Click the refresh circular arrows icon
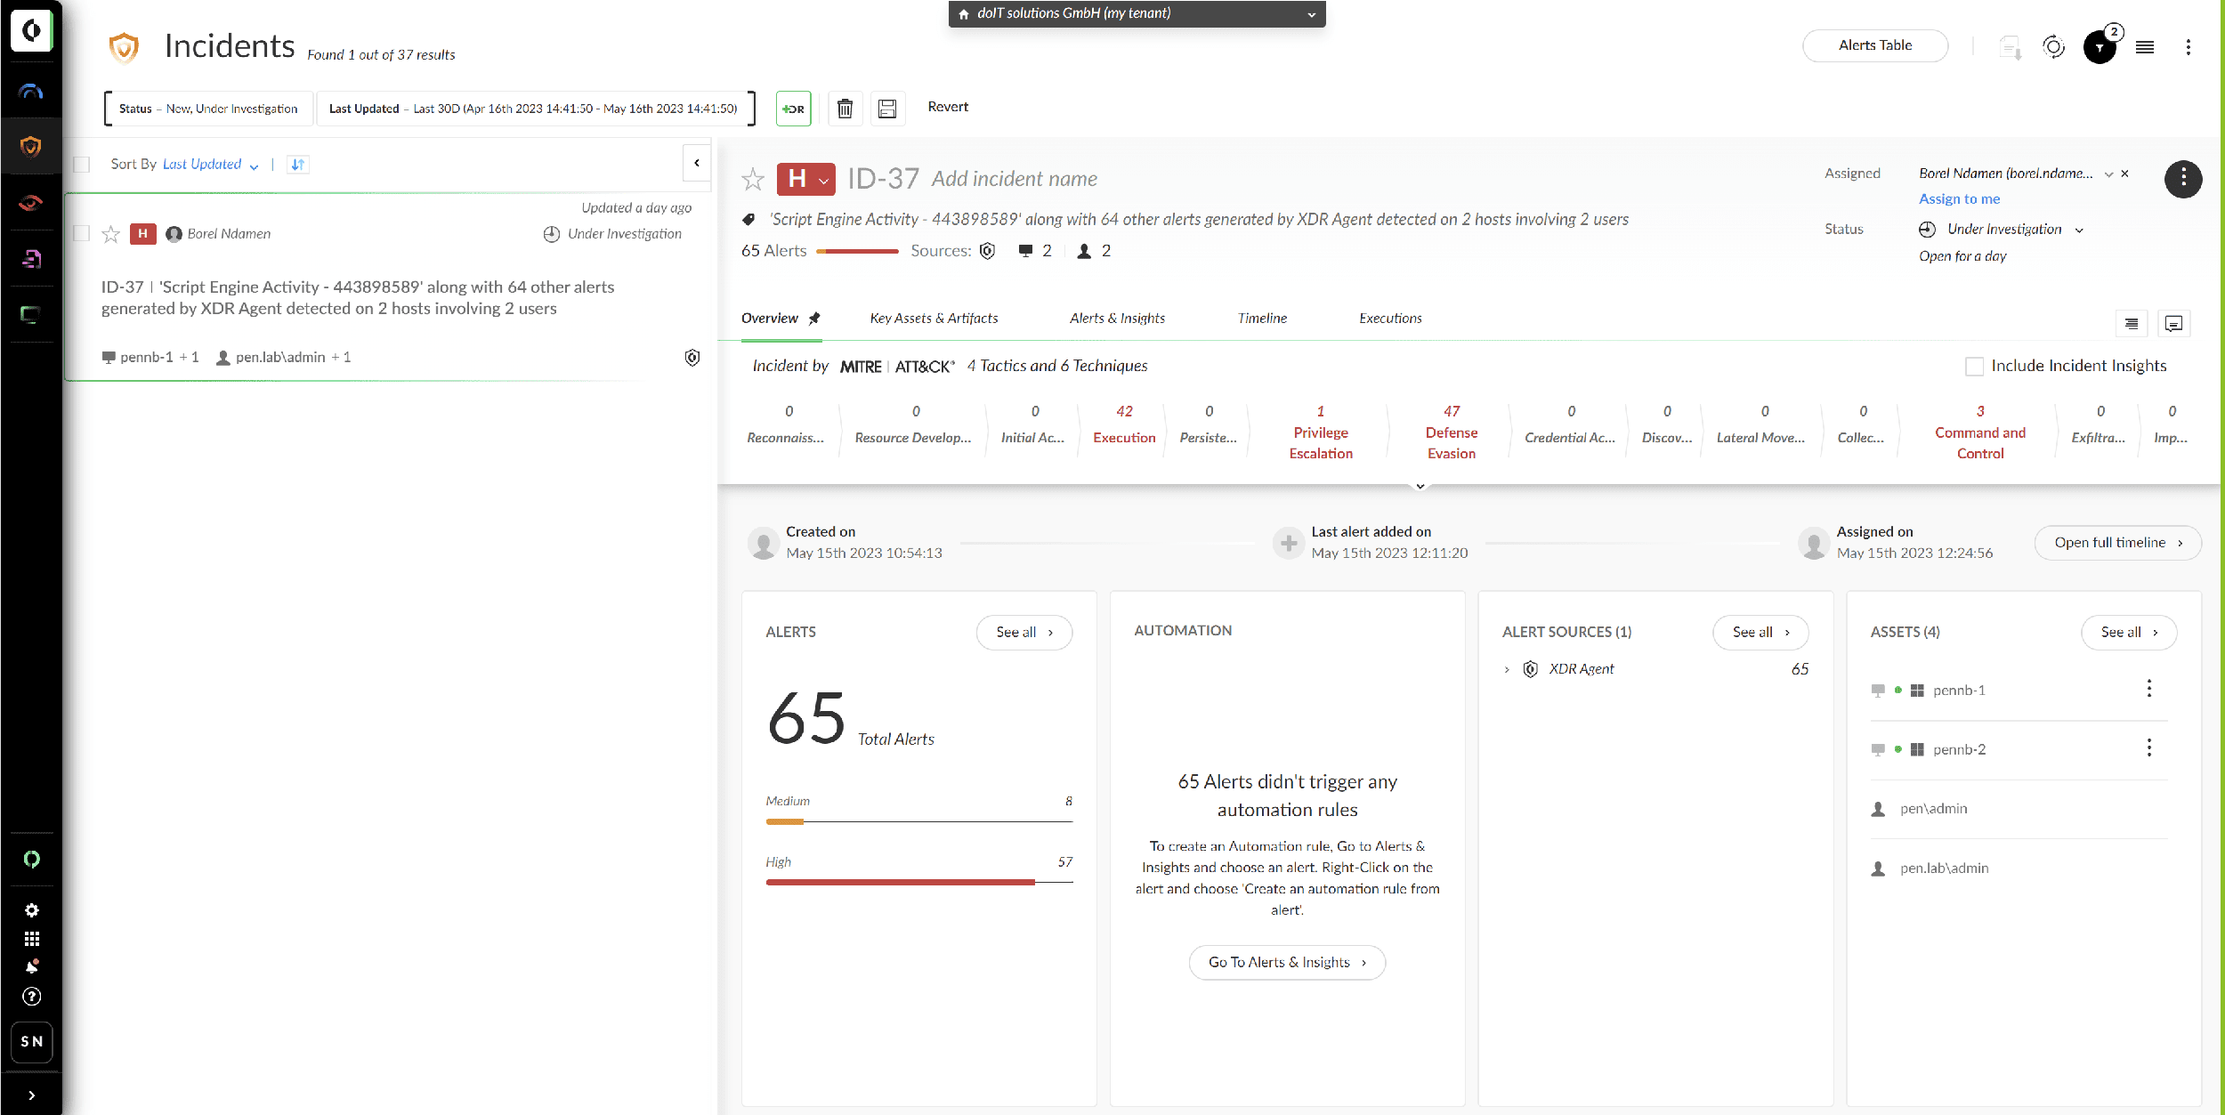Viewport: 2225px width, 1115px height. tap(2053, 46)
